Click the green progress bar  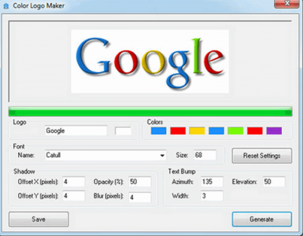click(x=150, y=112)
